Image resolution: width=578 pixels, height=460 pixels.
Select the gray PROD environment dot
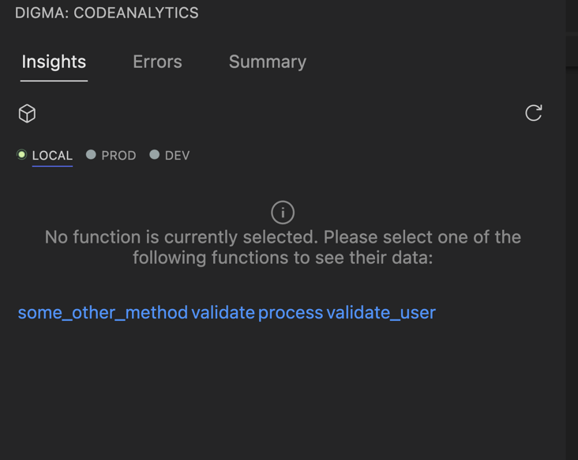coord(91,155)
